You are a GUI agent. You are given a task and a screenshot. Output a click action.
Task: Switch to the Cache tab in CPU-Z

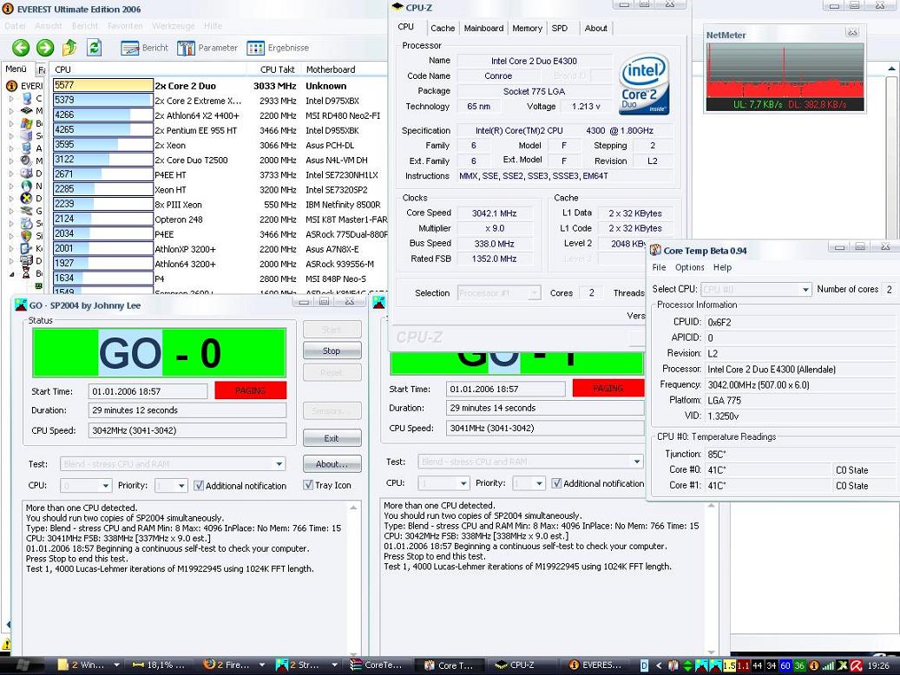click(443, 28)
